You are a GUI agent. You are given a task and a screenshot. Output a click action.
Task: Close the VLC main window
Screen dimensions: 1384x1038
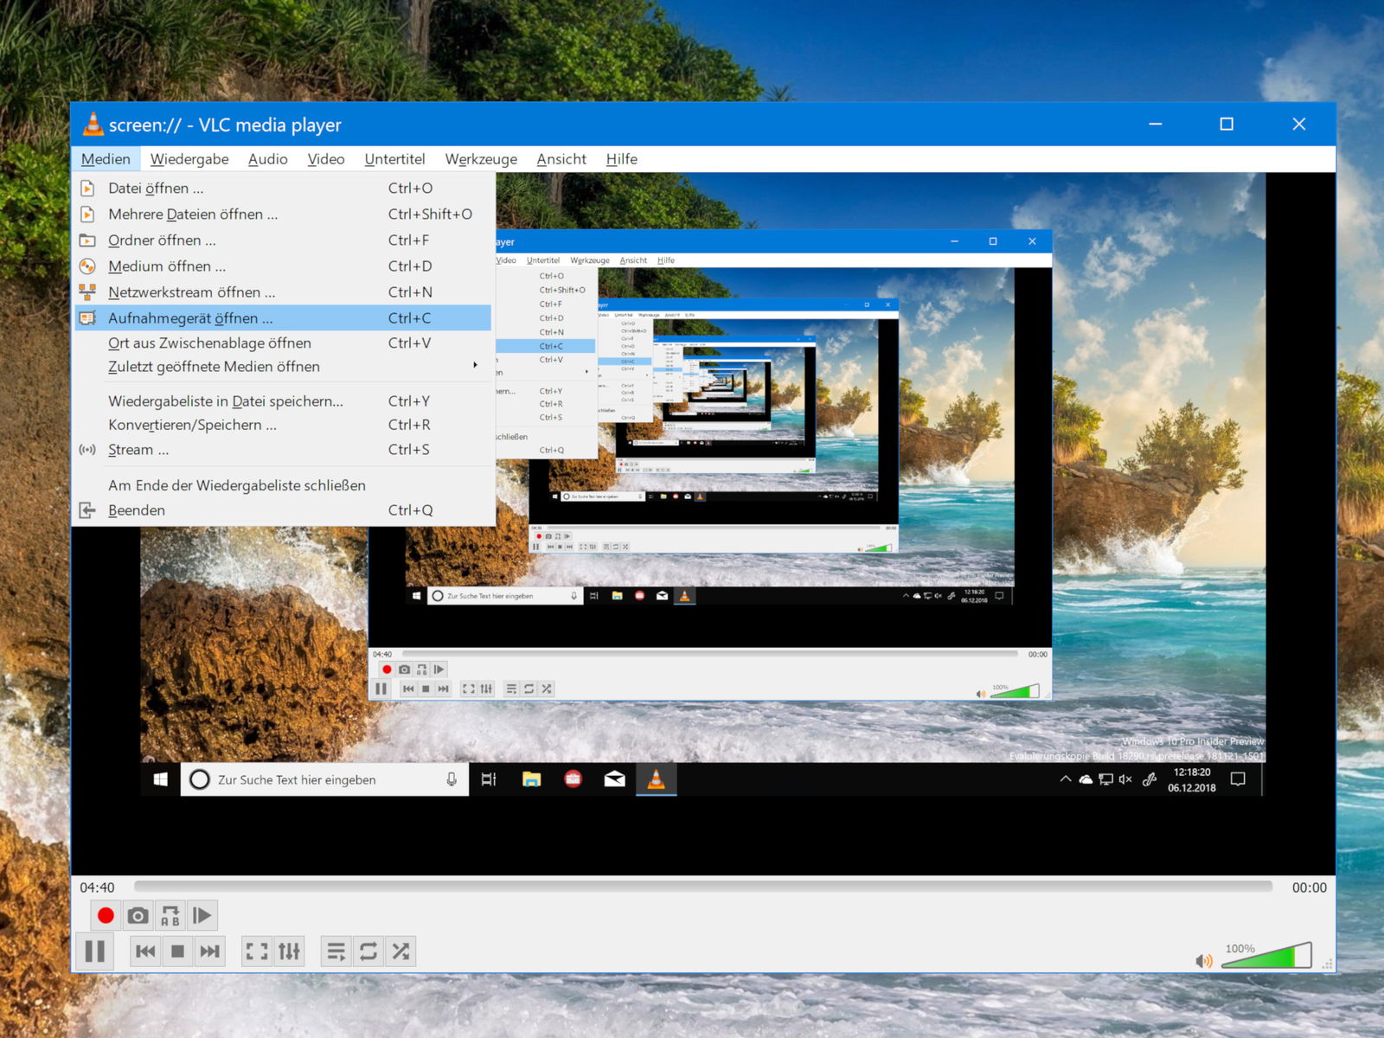tap(1298, 125)
